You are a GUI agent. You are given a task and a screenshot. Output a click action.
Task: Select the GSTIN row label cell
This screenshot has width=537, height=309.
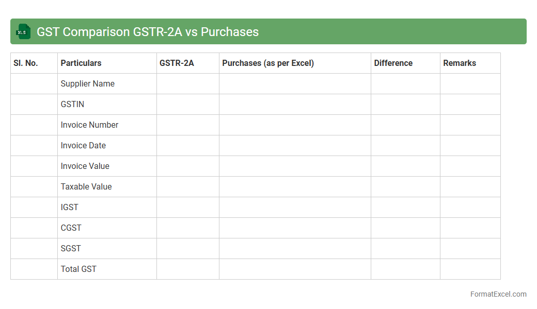tap(72, 104)
